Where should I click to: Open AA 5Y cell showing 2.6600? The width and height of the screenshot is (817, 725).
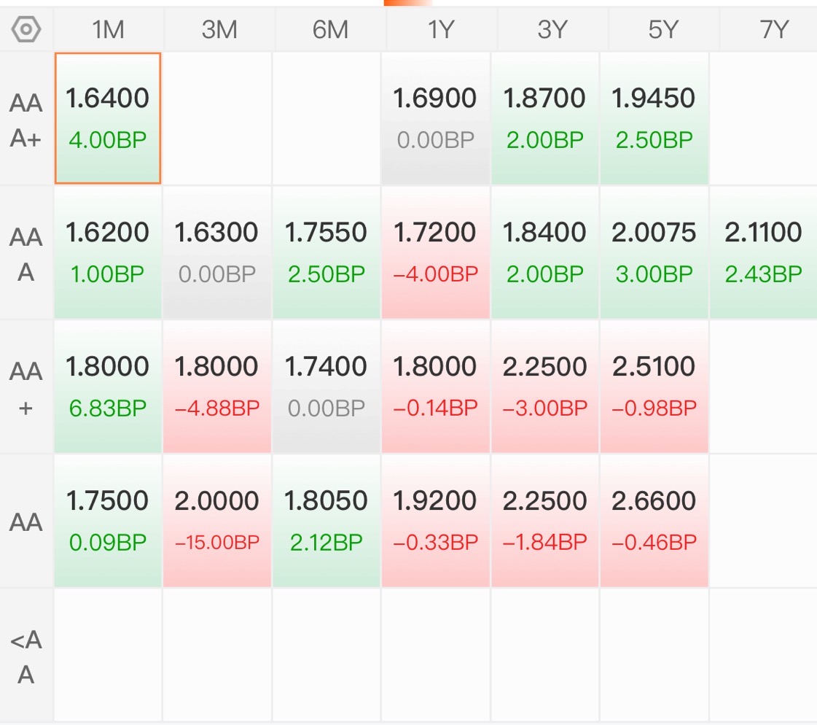654,521
